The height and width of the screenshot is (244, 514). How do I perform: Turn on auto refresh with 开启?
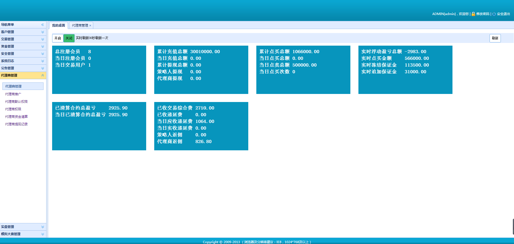click(58, 38)
